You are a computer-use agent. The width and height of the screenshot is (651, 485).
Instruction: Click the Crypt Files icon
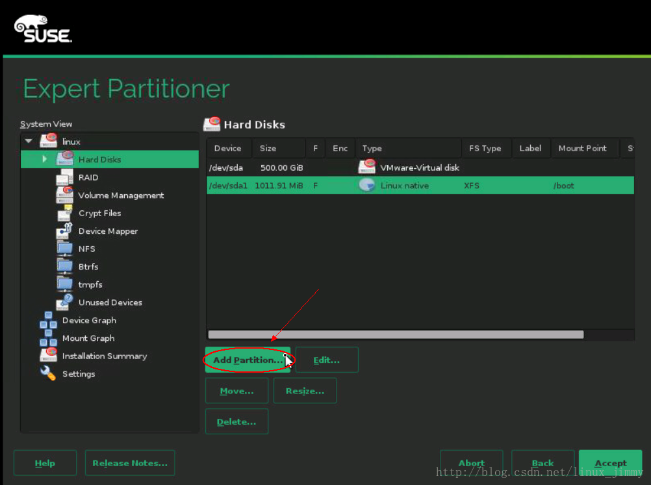point(65,213)
